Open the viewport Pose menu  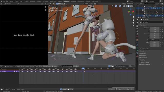(70, 6)
